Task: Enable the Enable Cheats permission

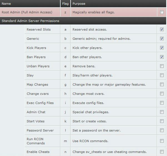Action: [x=162, y=152]
